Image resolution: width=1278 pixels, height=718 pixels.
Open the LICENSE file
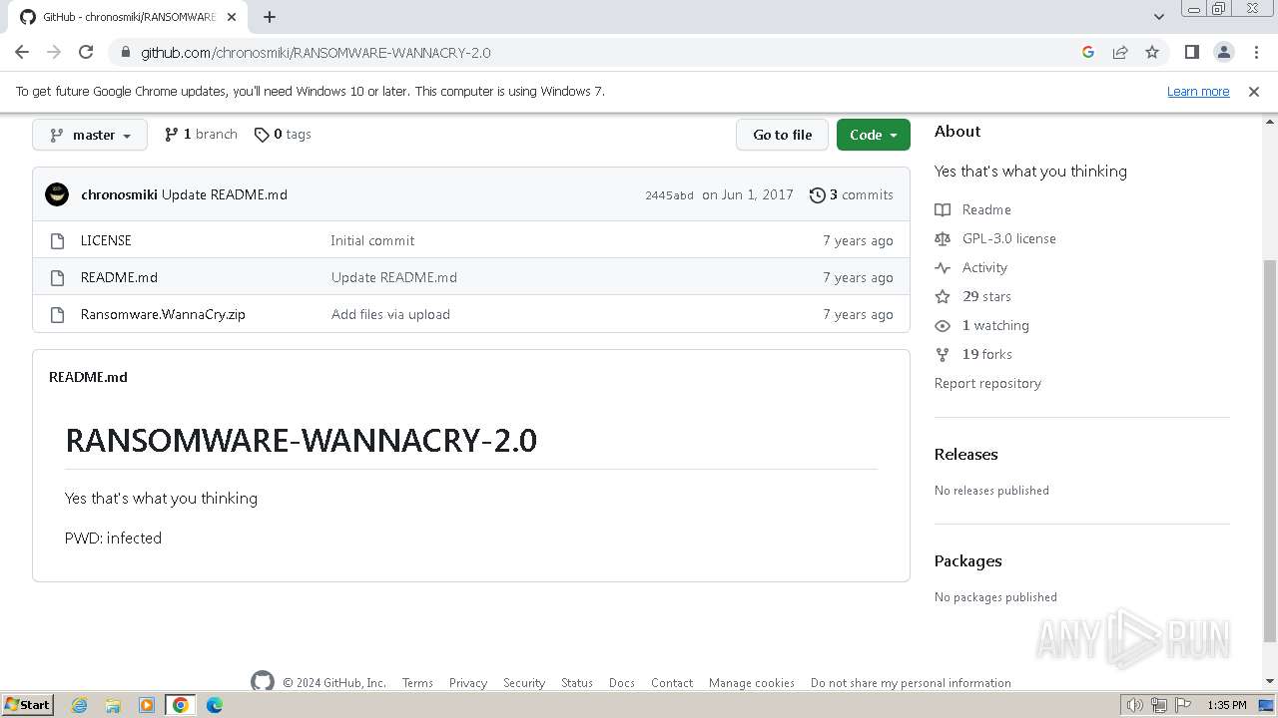tap(106, 240)
